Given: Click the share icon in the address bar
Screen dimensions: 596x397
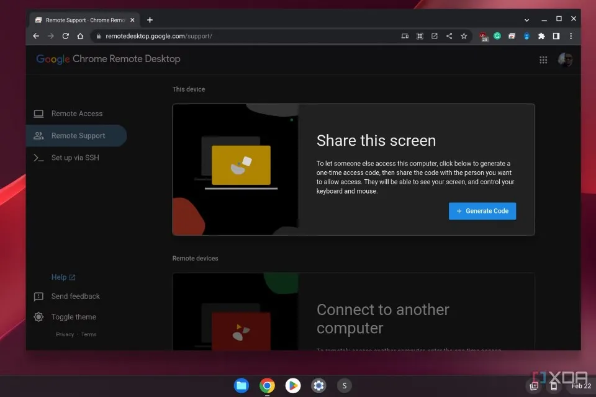Looking at the screenshot, I should click(449, 36).
